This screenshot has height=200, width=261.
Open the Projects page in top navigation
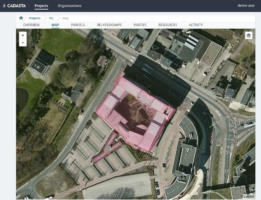coord(41,6)
